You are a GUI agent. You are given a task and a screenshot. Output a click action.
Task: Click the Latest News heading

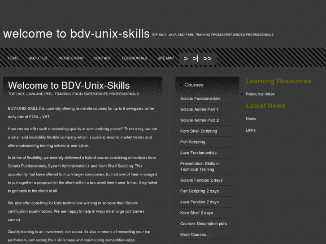(x=265, y=106)
